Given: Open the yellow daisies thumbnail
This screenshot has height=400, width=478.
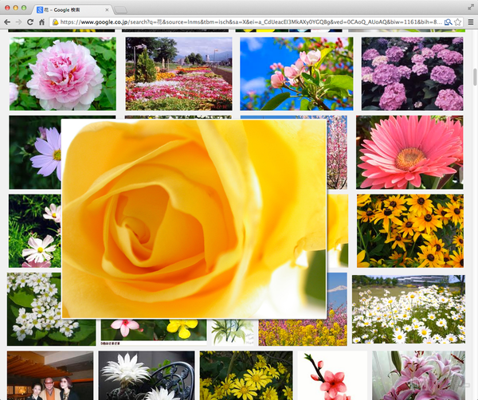Looking at the screenshot, I should tap(246, 375).
